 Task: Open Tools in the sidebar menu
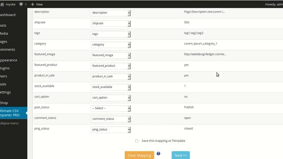3,84
